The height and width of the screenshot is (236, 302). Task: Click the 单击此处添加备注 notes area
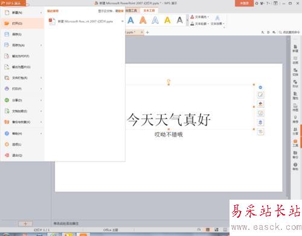pyautogui.click(x=66, y=223)
